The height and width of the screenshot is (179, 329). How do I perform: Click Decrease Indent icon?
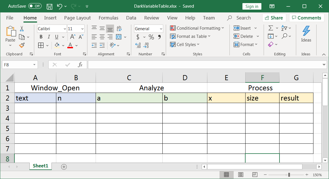(x=94, y=45)
